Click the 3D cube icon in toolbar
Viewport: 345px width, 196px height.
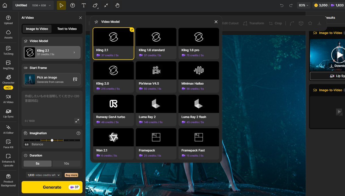click(301, 23)
